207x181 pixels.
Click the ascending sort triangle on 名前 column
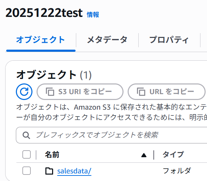[144, 155]
